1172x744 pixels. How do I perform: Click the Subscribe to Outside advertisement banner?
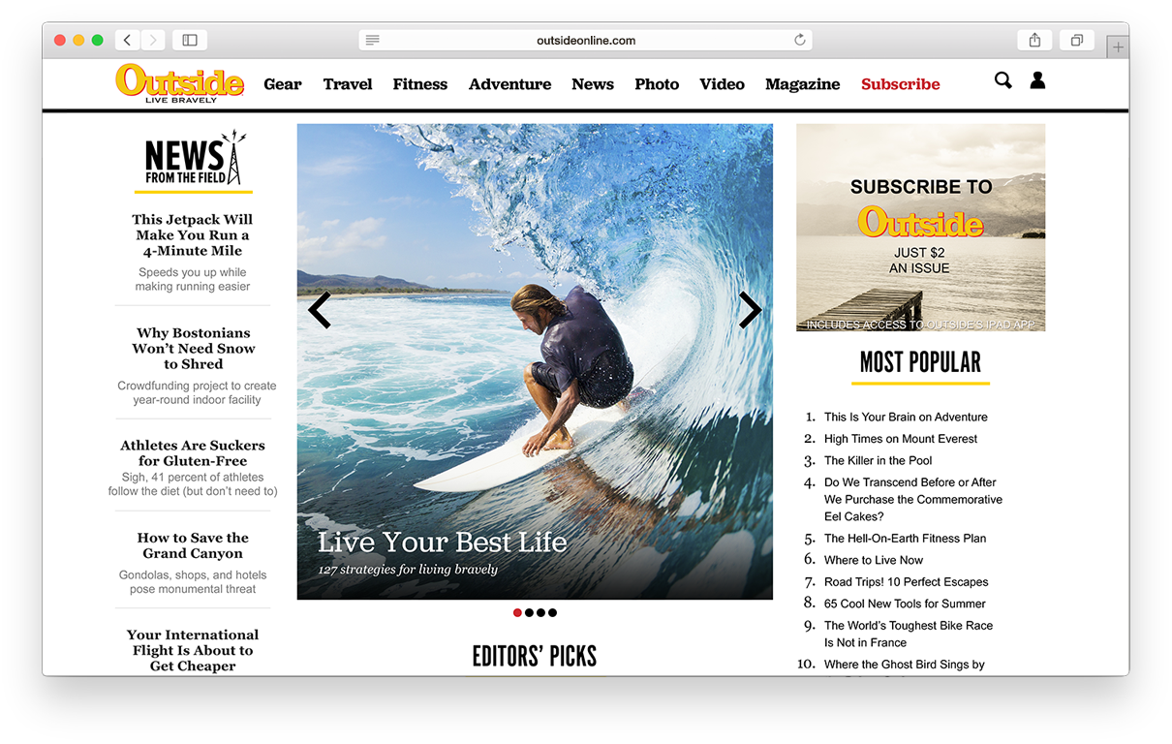[x=920, y=228]
